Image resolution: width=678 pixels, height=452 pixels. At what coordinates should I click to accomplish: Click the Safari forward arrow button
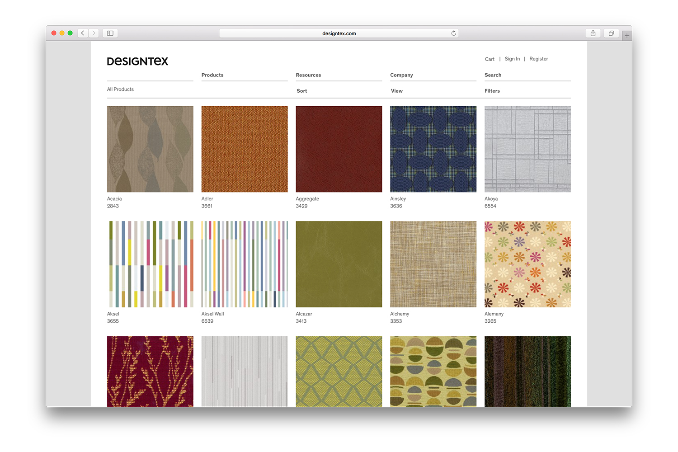(x=94, y=33)
